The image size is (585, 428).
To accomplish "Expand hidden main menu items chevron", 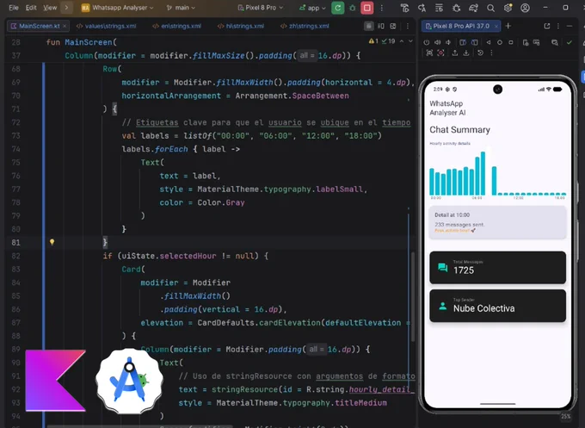I will (66, 8).
